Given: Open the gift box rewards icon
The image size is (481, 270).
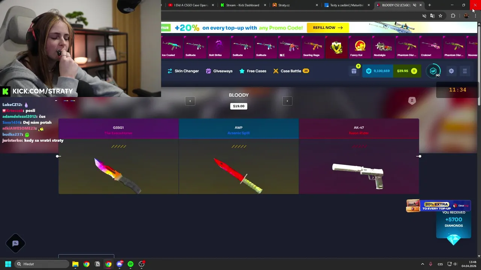Looking at the screenshot, I should point(354,71).
